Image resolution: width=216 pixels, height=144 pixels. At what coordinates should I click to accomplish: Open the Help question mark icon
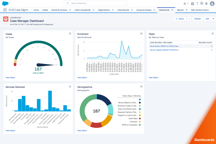click(x=197, y=3)
